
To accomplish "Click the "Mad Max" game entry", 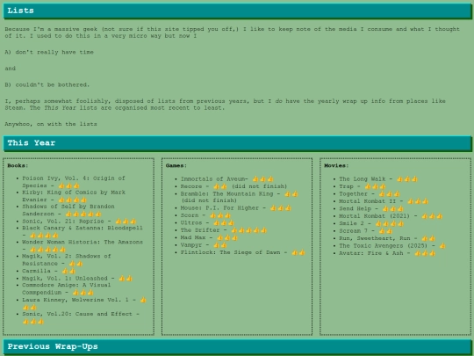I will [209, 237].
